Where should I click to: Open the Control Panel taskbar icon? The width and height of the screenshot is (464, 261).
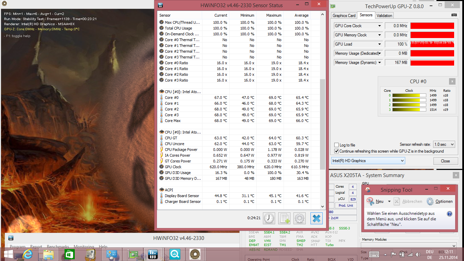pyautogui.click(x=111, y=254)
